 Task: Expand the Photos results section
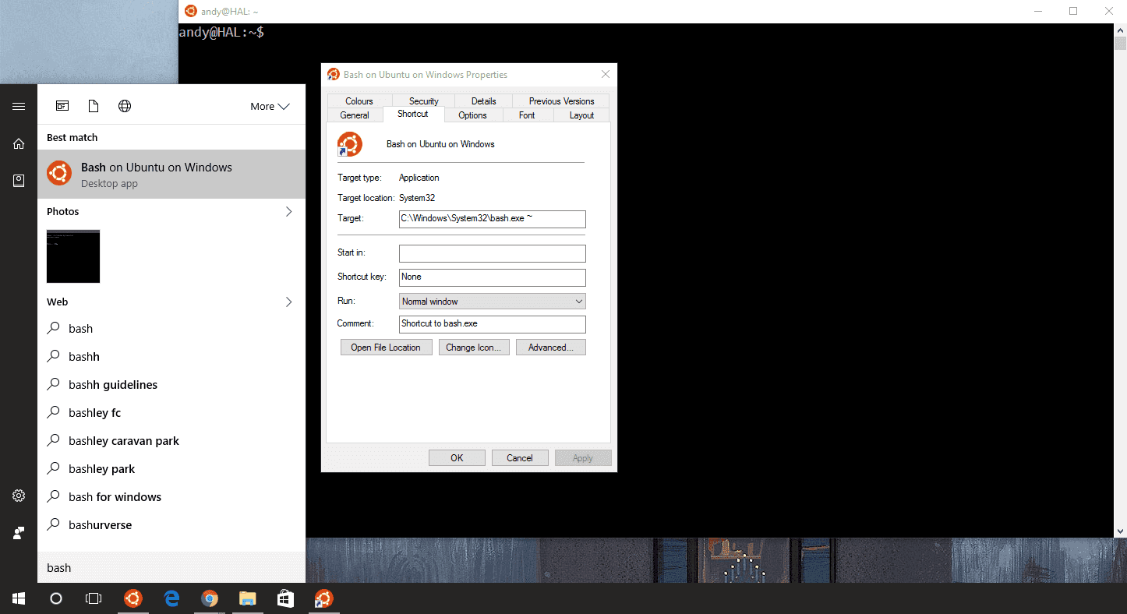coord(288,212)
